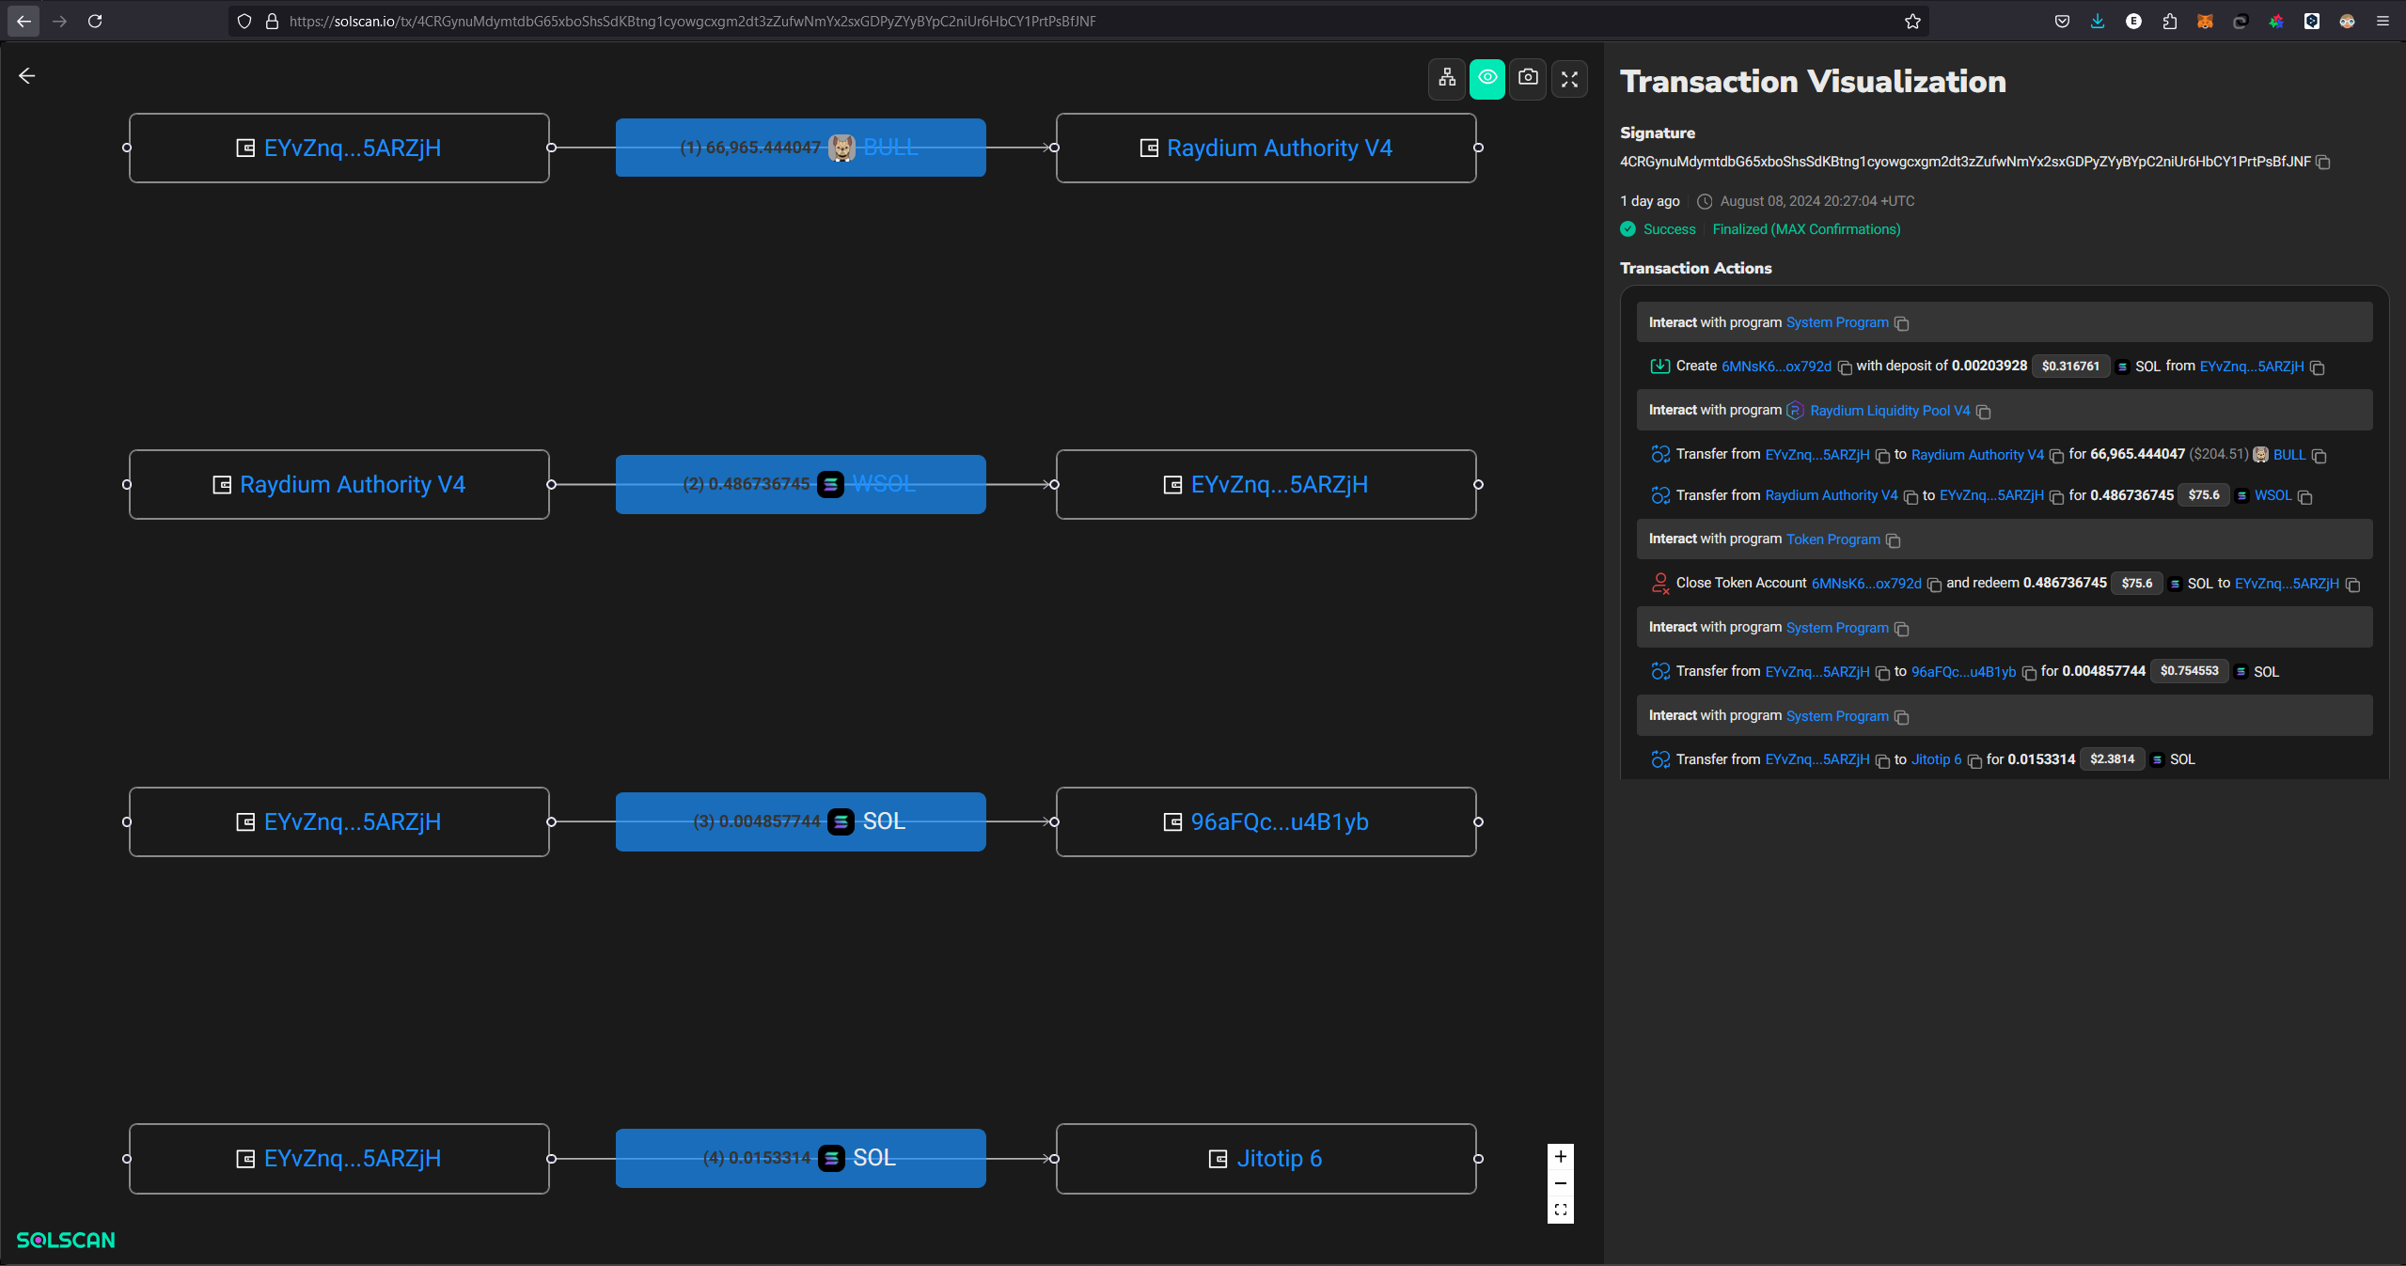Take a snapshot with the camera icon
2406x1266 pixels.
[x=1528, y=78]
